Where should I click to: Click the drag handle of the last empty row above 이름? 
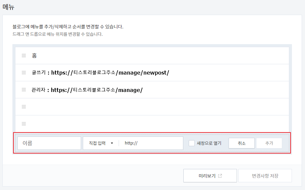click(24, 124)
